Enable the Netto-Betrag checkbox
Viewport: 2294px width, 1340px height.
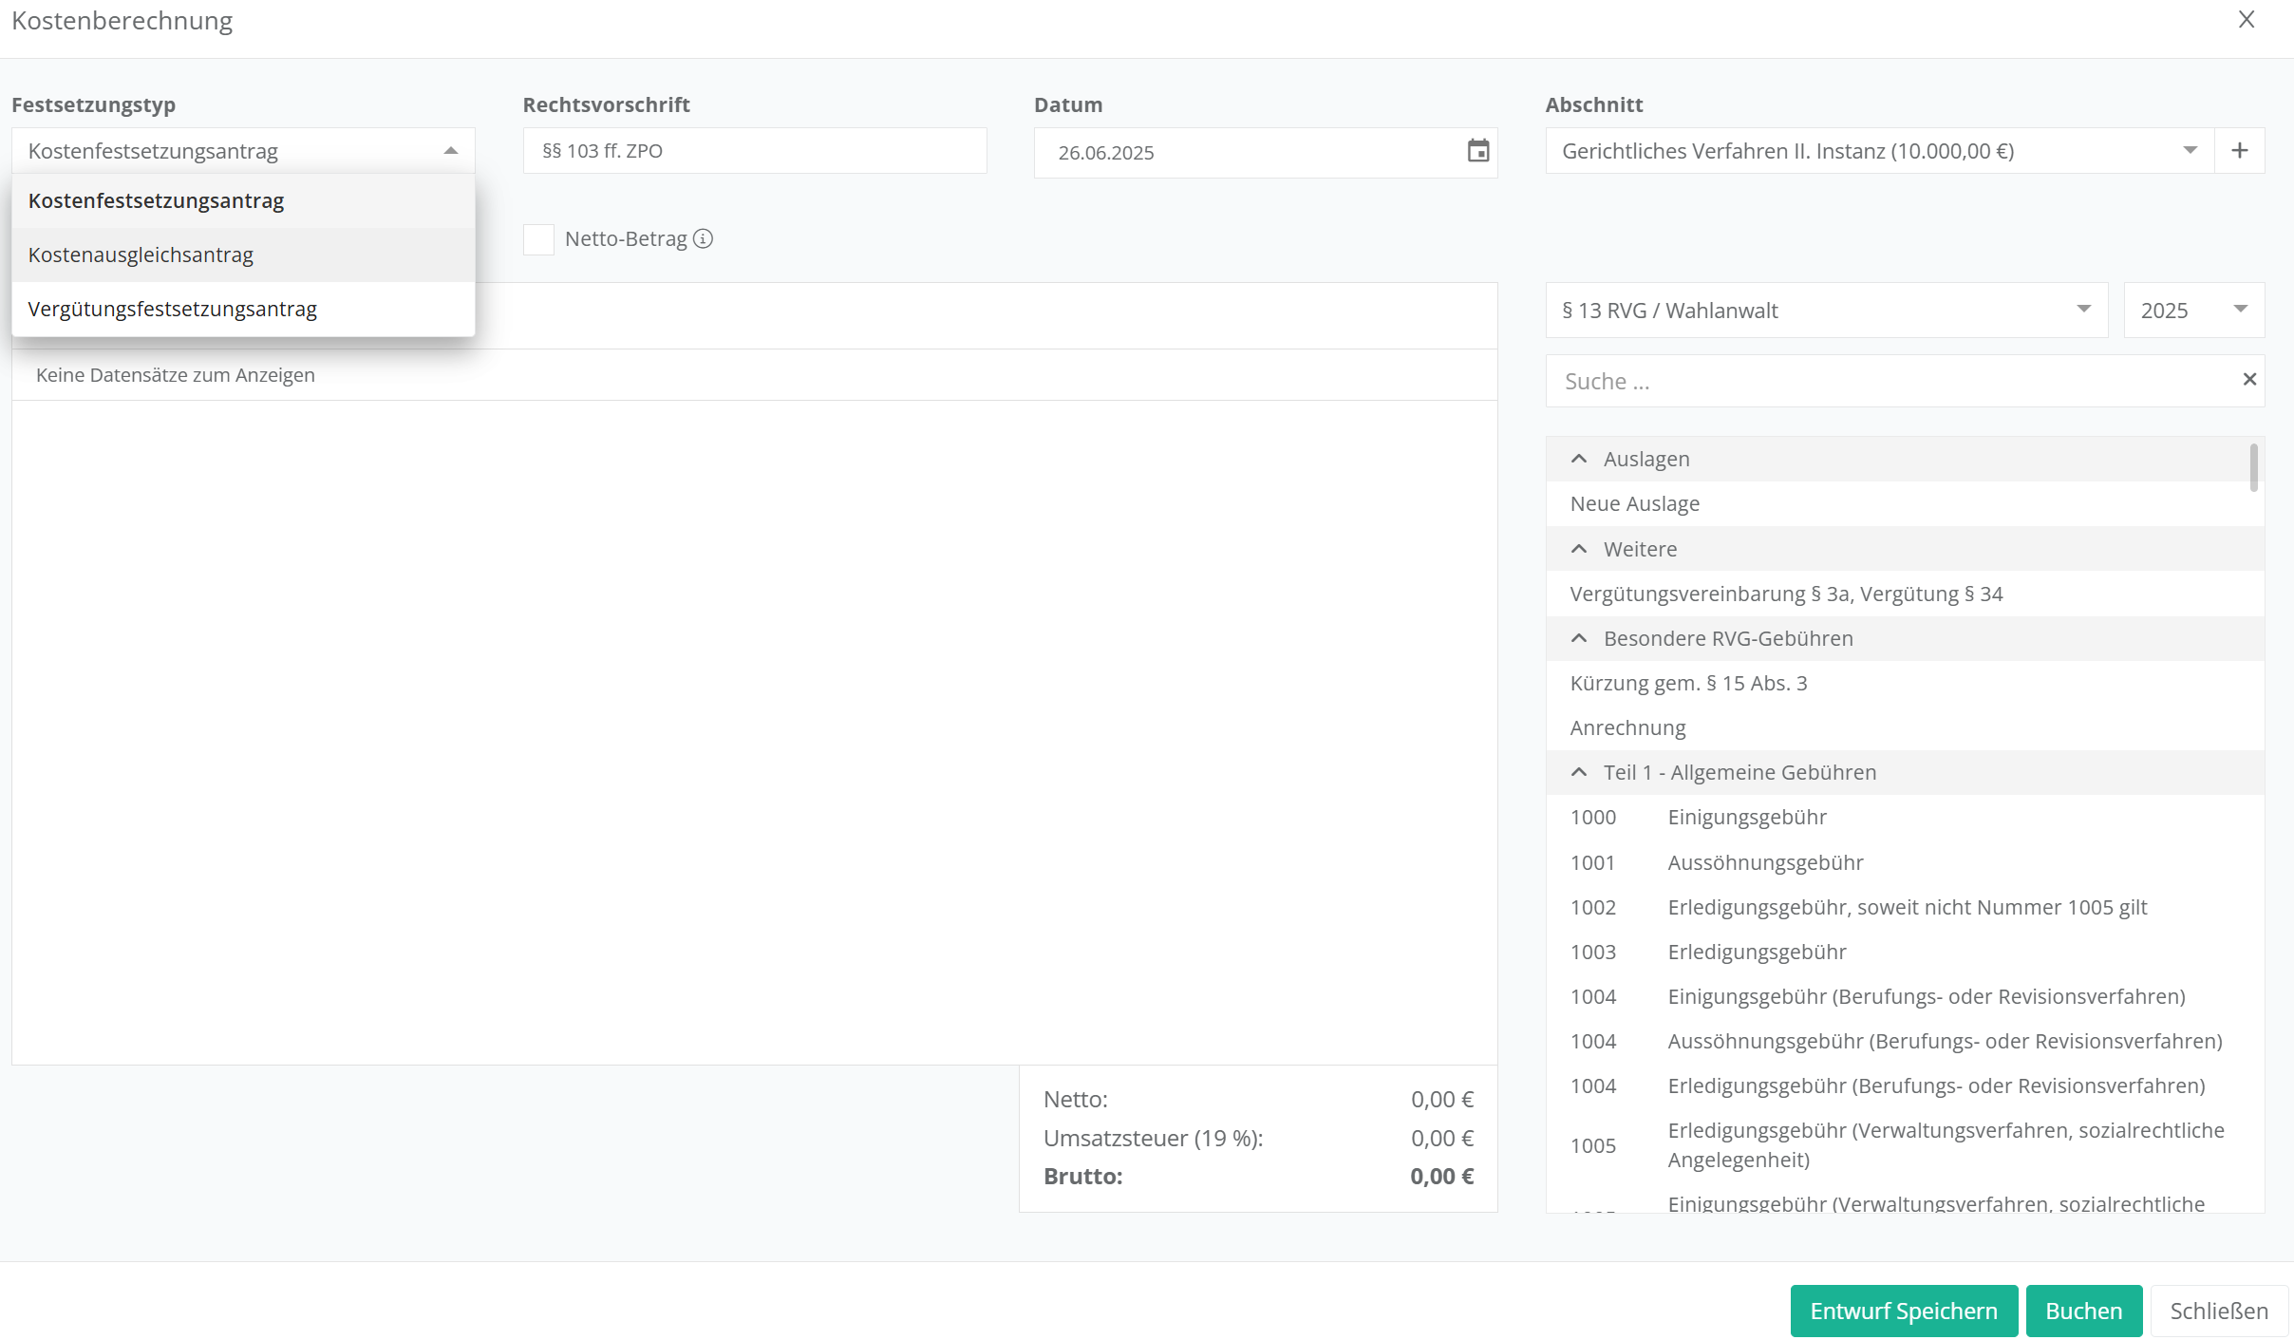coord(538,239)
